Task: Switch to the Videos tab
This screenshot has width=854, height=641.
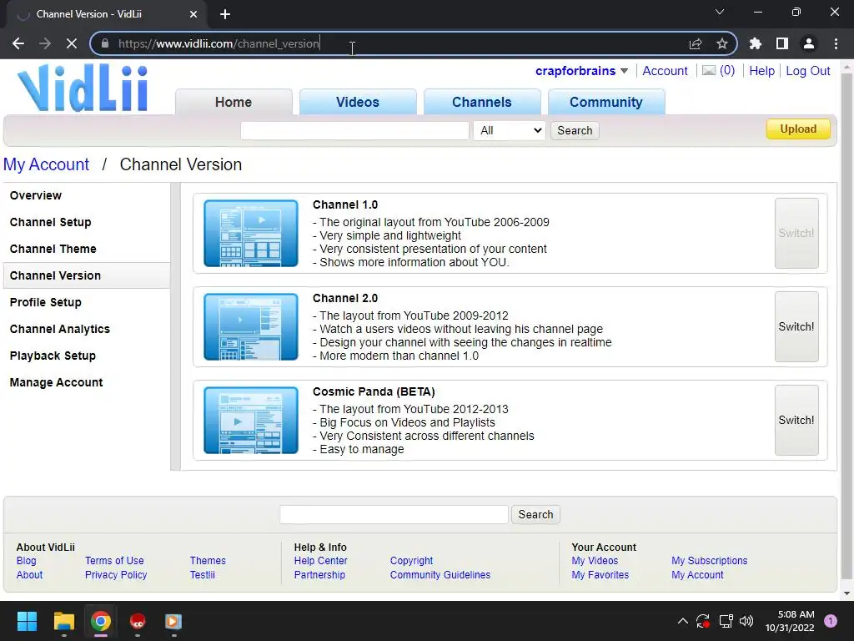Action: click(358, 102)
